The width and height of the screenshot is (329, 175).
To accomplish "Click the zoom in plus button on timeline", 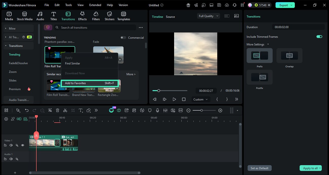I will click(x=220, y=110).
